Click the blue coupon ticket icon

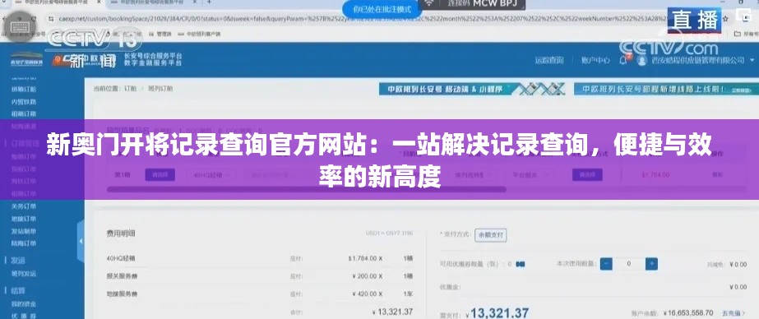[521, 264]
